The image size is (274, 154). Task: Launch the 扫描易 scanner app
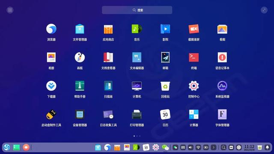coord(108,86)
